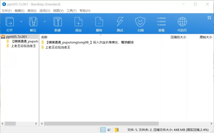Sort by 压缩后大小 column header
214x133 pixels.
point(178,37)
